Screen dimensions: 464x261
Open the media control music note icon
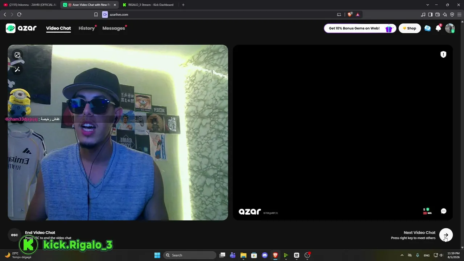423,14
